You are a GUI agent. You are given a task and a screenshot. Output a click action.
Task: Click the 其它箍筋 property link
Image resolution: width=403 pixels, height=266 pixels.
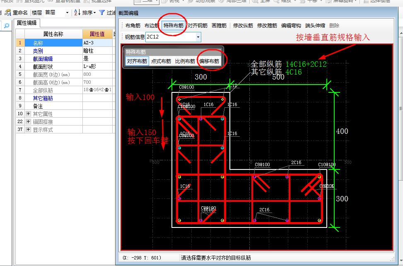tap(43, 98)
